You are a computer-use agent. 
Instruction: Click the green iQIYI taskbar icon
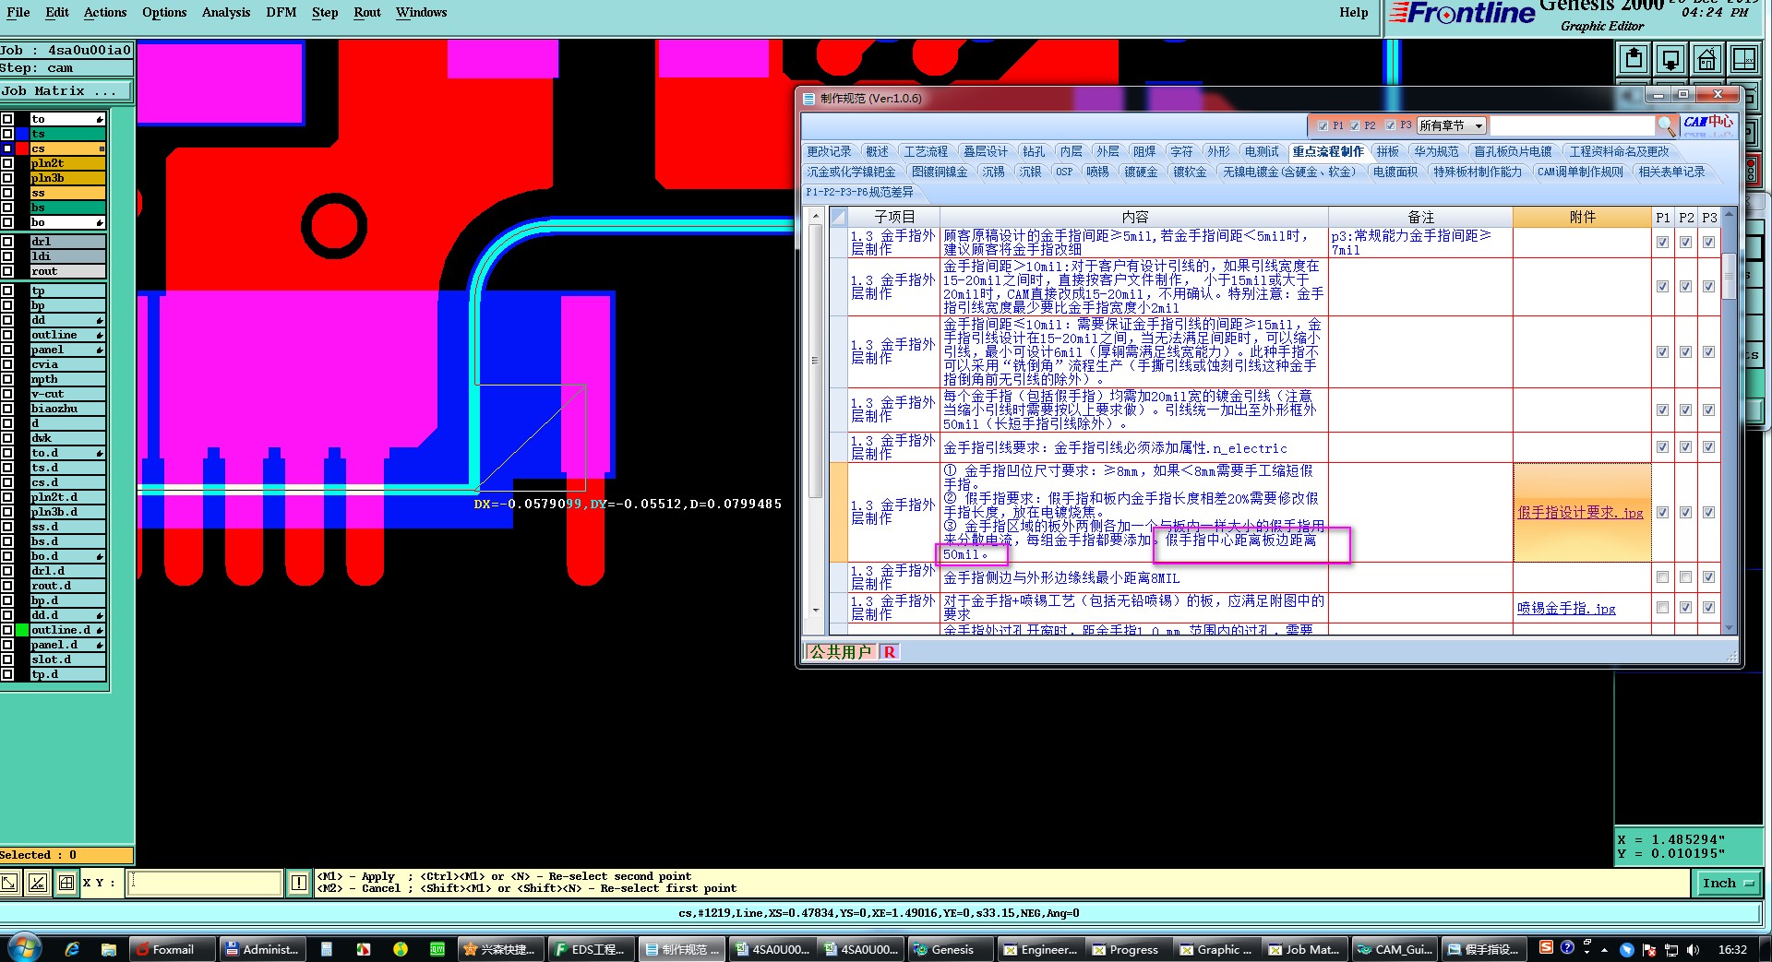tap(437, 949)
